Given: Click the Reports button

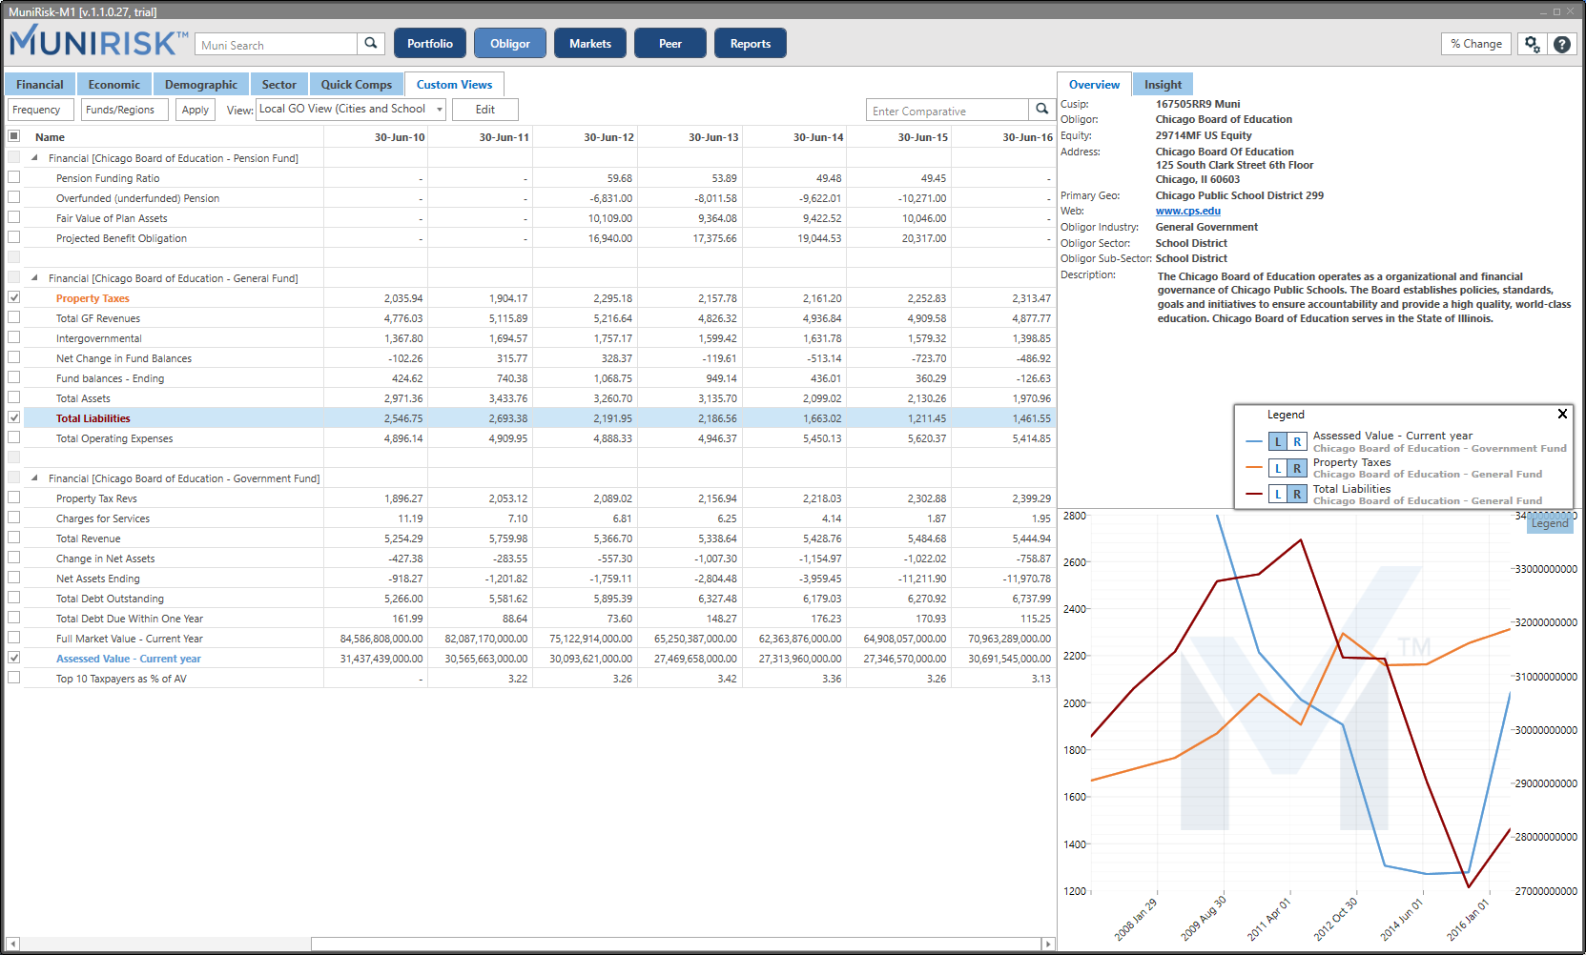Looking at the screenshot, I should [751, 44].
